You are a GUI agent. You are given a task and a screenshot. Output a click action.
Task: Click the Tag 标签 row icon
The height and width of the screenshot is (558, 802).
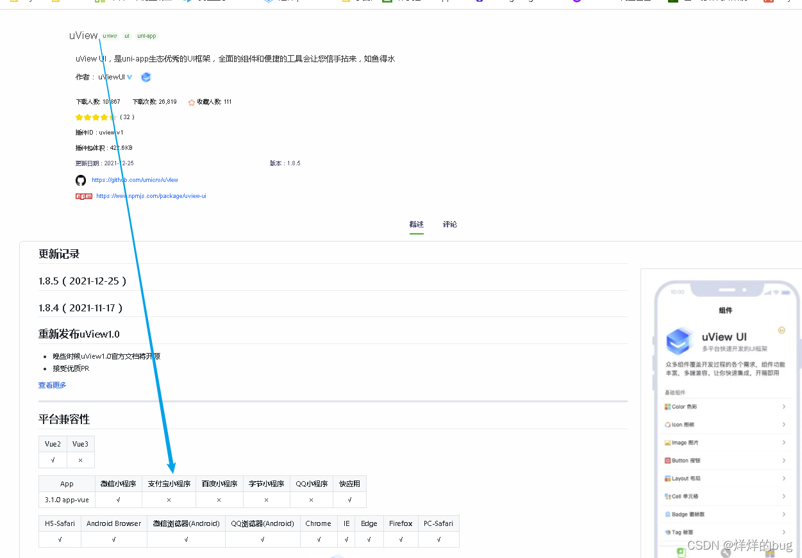tap(667, 532)
